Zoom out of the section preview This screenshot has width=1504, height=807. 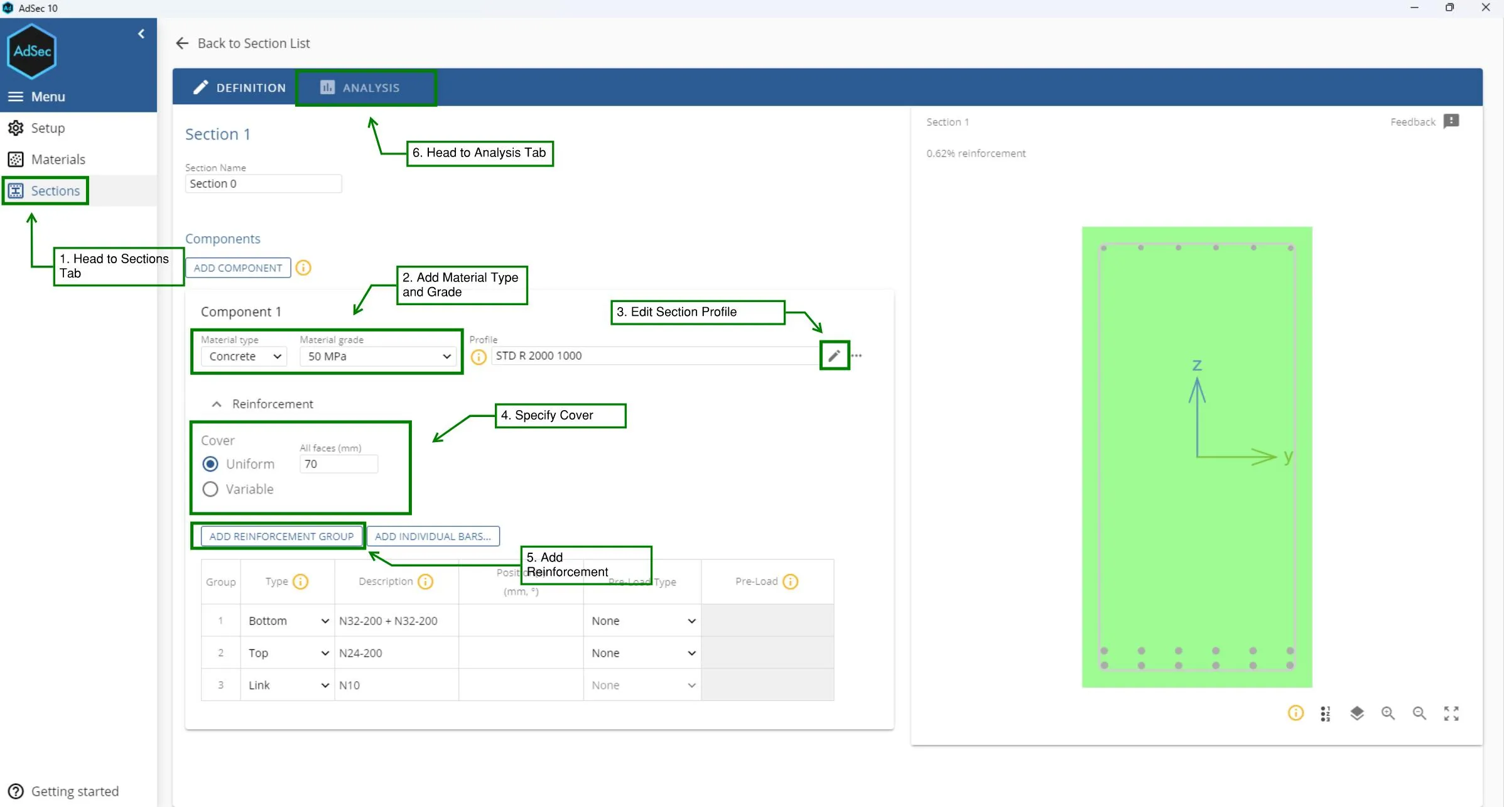click(x=1419, y=713)
